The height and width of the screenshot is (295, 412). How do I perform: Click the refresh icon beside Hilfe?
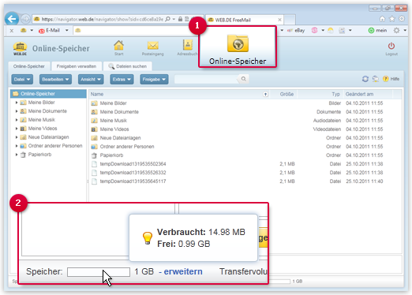pos(365,79)
